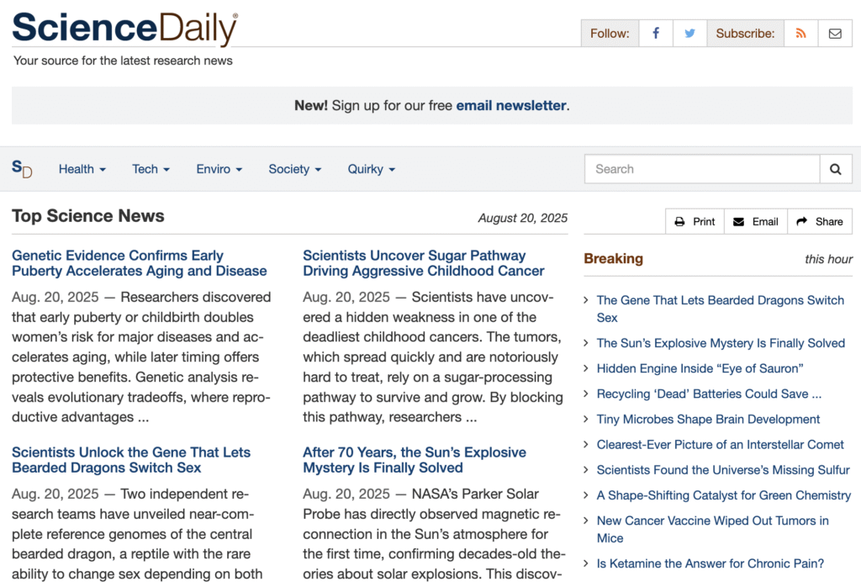Open the email newsletter signup link

pos(510,105)
